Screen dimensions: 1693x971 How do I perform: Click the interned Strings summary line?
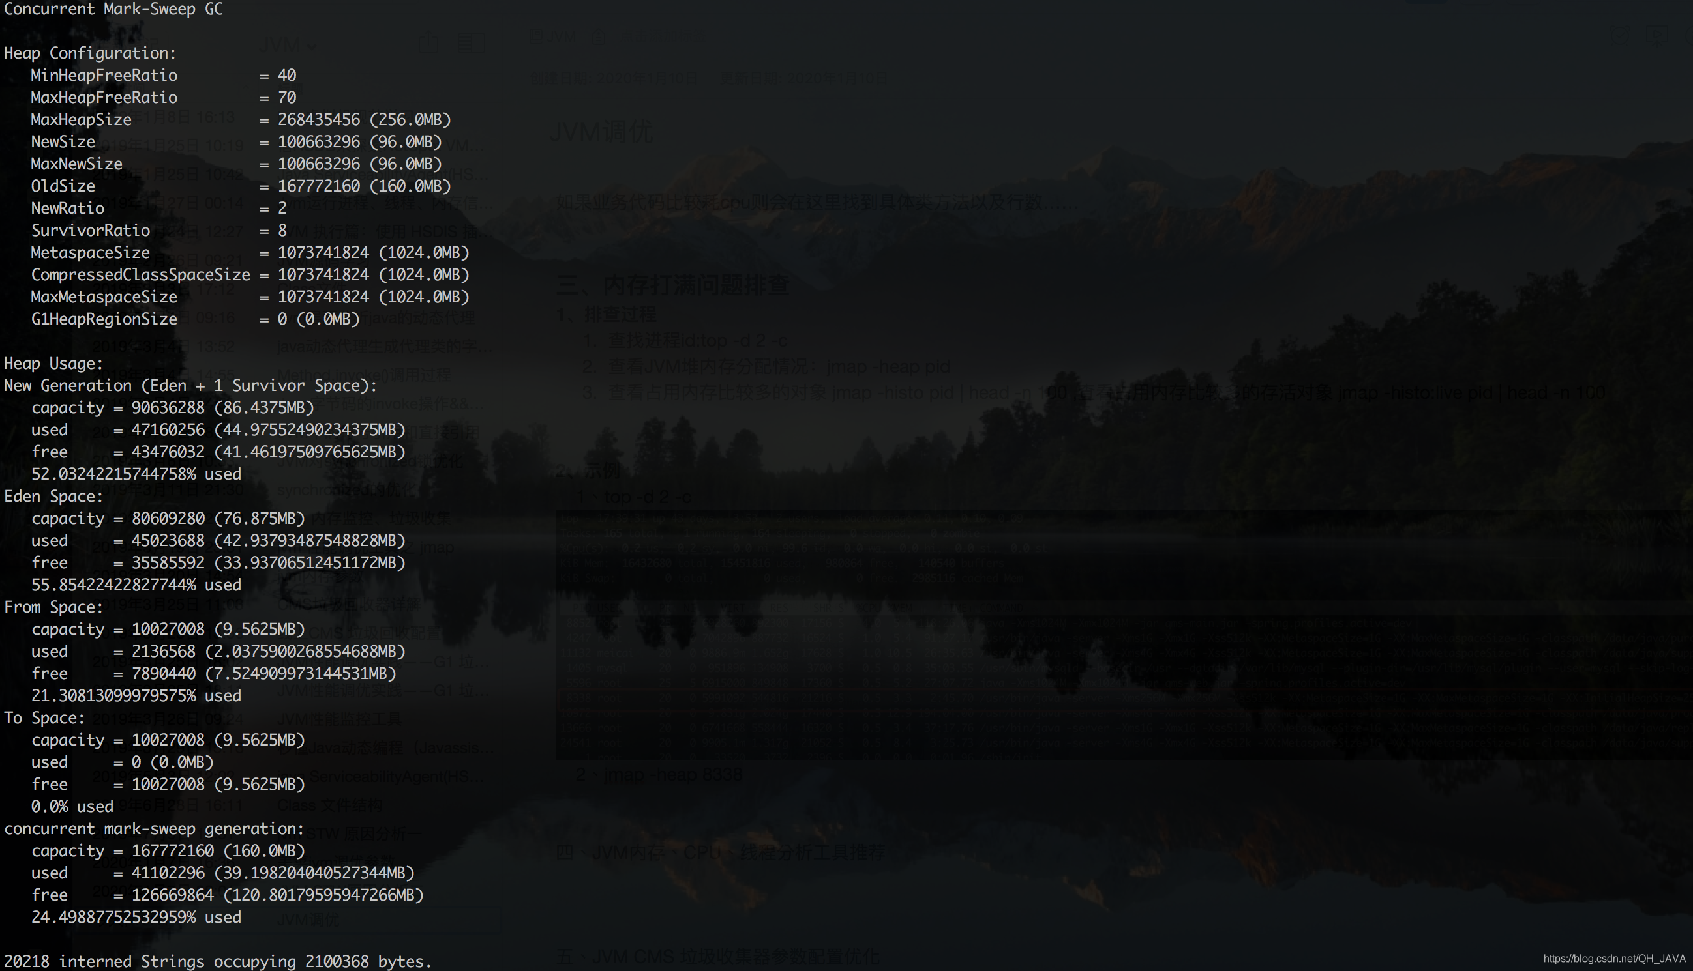[x=218, y=961]
